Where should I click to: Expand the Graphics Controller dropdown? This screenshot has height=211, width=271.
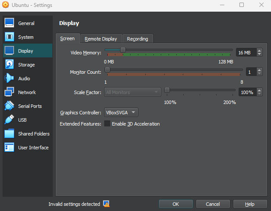point(121,113)
